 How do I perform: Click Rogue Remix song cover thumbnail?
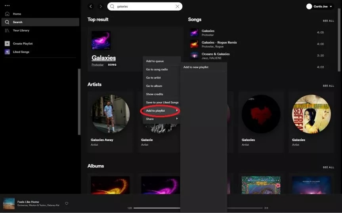[194, 44]
